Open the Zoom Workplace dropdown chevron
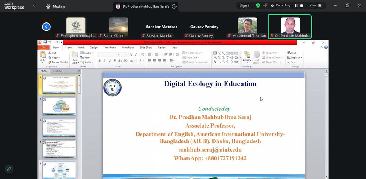The height and width of the screenshot is (179, 366). (34, 6)
